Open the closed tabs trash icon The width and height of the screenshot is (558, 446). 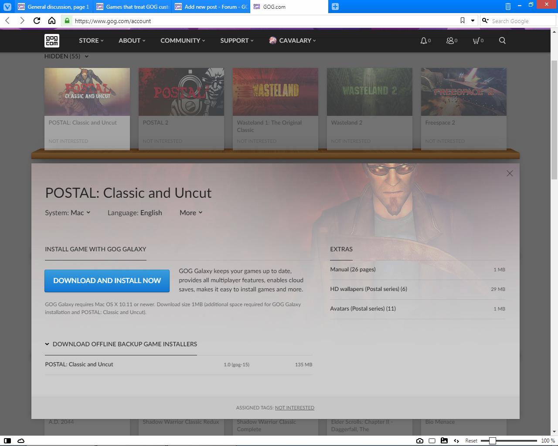tap(508, 7)
